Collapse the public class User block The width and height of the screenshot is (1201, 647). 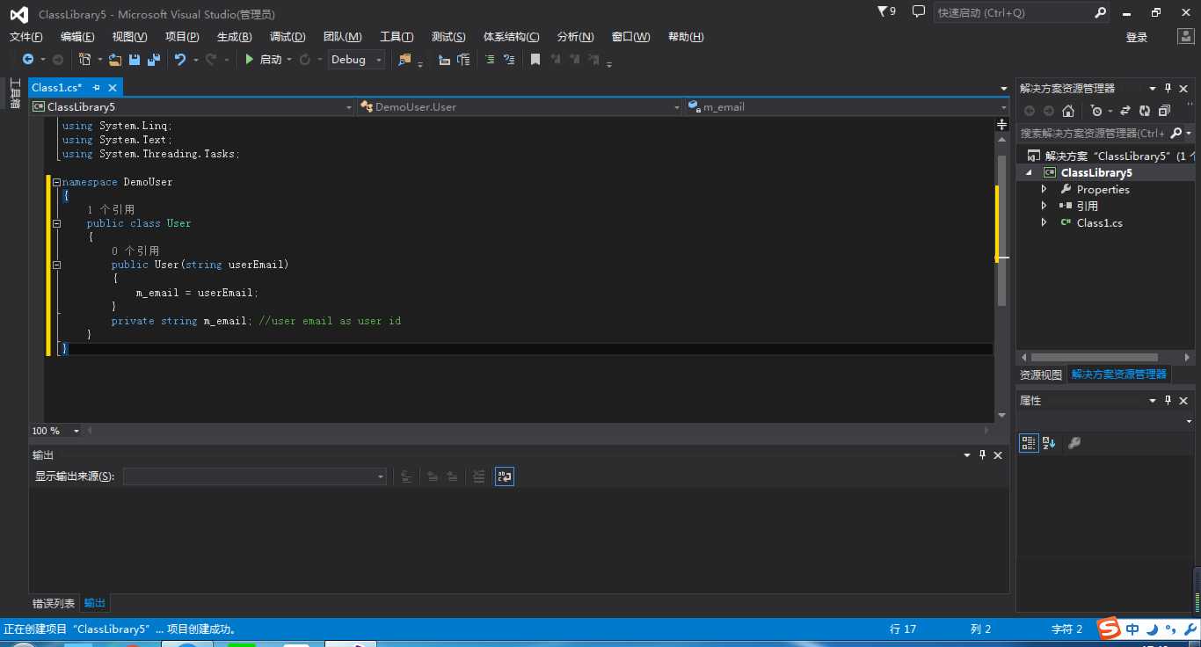[x=56, y=223]
